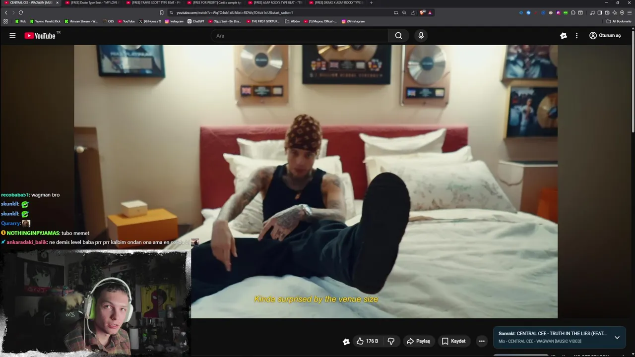Open the browser zoom magnifier icon in address bar
The image size is (635, 357).
pyautogui.click(x=404, y=12)
